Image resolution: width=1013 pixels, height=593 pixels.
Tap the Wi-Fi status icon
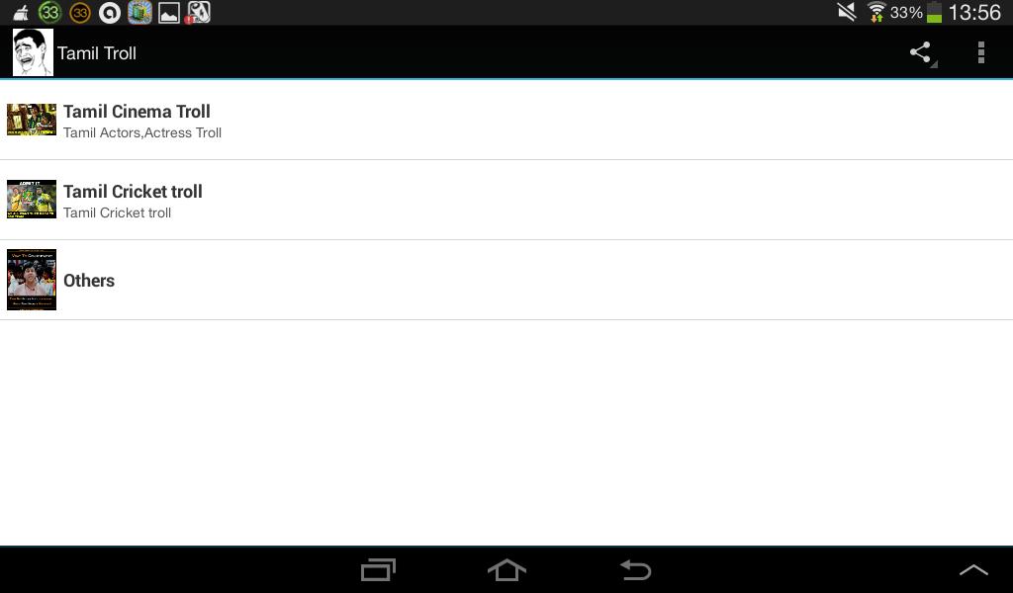click(x=876, y=12)
